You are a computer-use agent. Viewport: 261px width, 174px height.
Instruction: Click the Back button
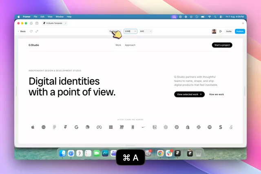22,31
